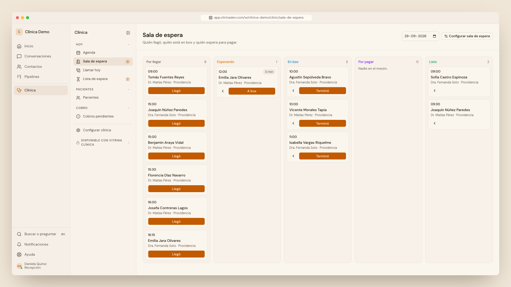Viewport: 511px width, 287px height.
Task: Collapse the PACIENTES section
Action: [x=129, y=90]
